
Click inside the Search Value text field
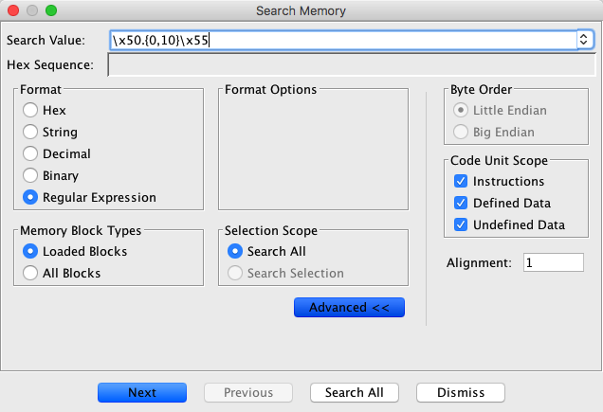pyautogui.click(x=341, y=40)
